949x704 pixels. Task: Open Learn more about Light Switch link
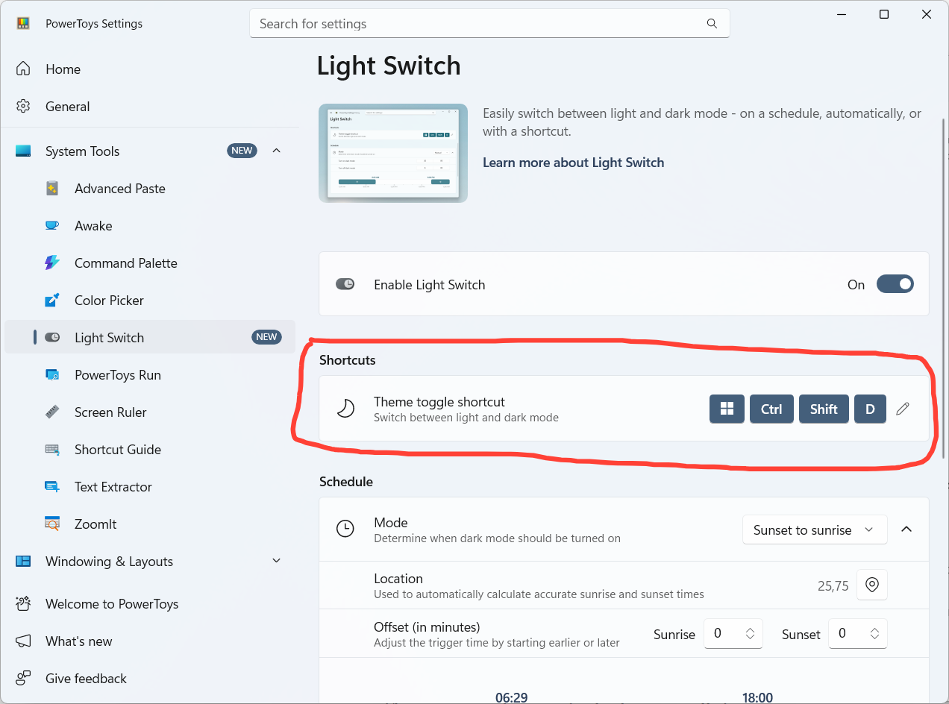point(573,163)
